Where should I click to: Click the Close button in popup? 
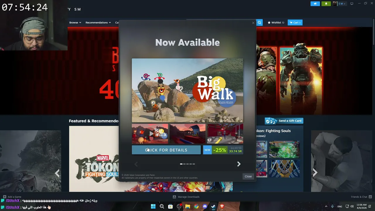pos(248,176)
